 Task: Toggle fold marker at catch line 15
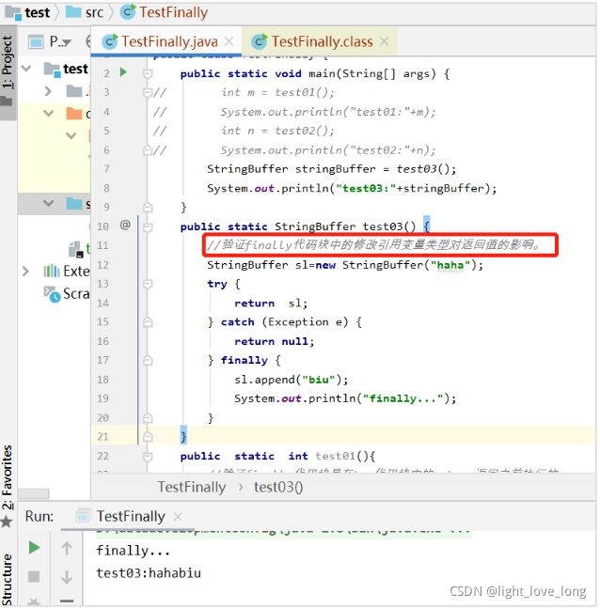tap(148, 321)
